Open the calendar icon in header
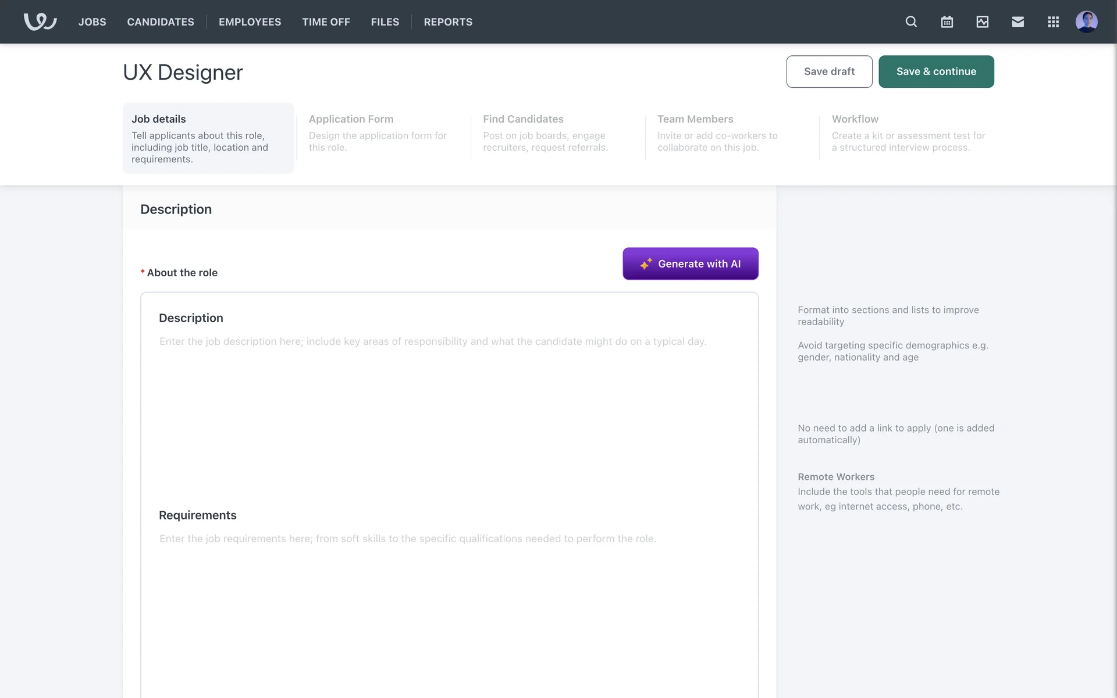 point(947,22)
